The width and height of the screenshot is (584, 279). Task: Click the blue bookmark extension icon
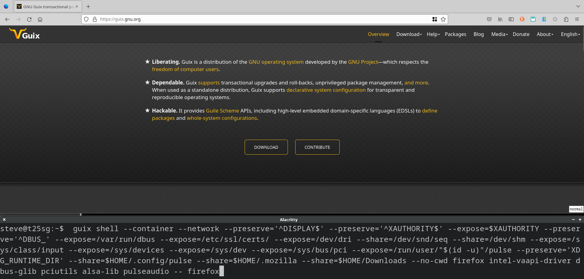click(x=544, y=19)
